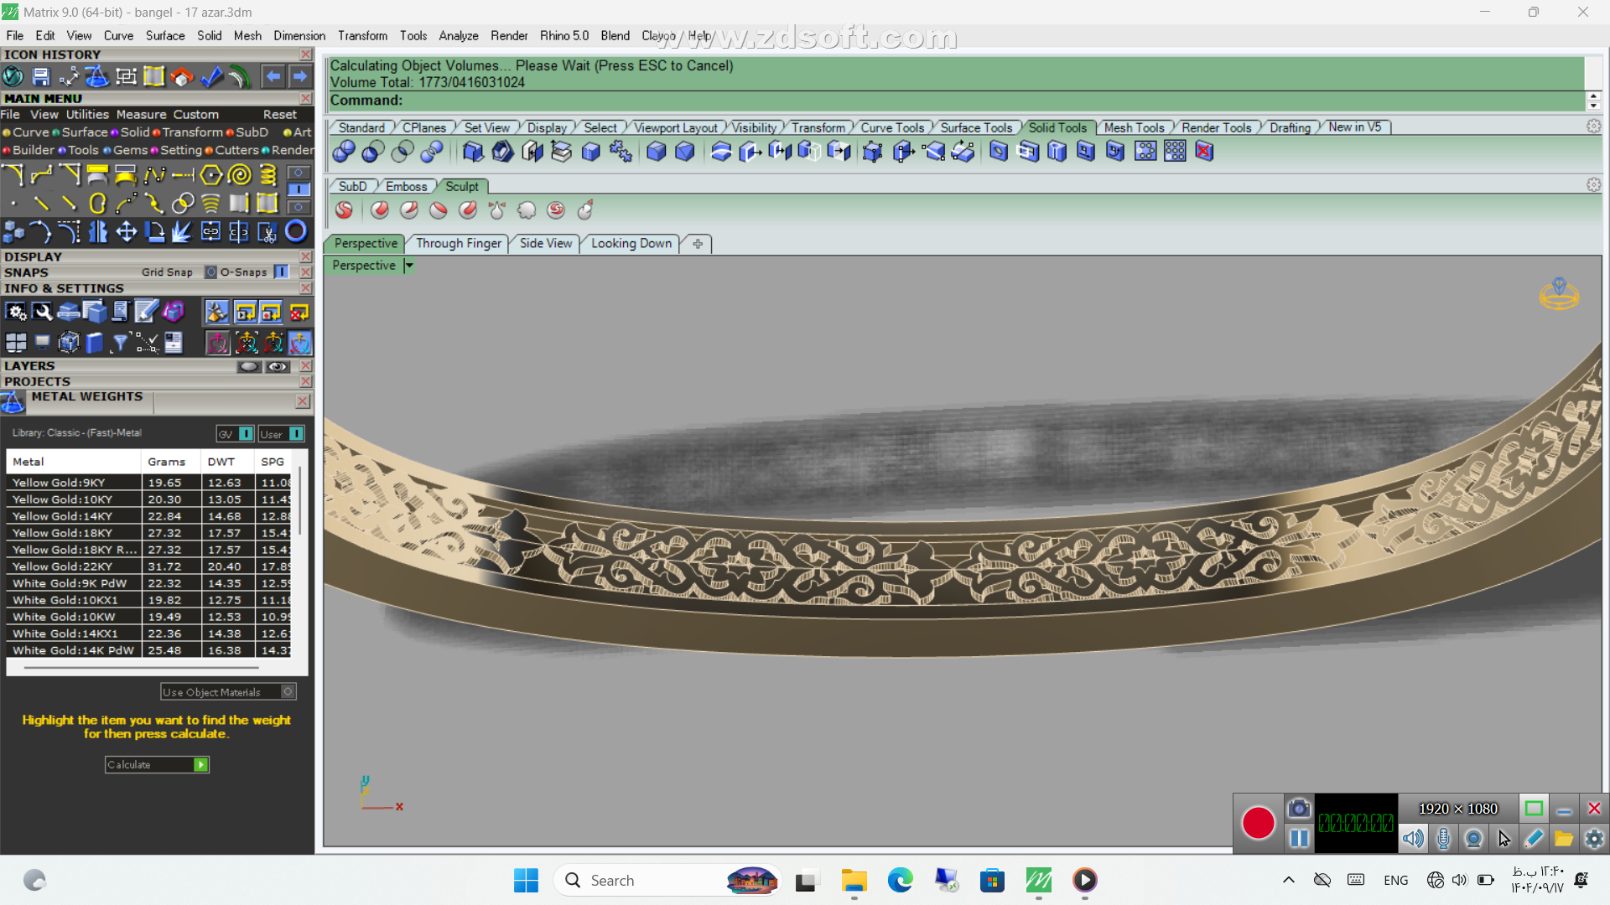Click the hexagon polygon curve icon

[211, 175]
